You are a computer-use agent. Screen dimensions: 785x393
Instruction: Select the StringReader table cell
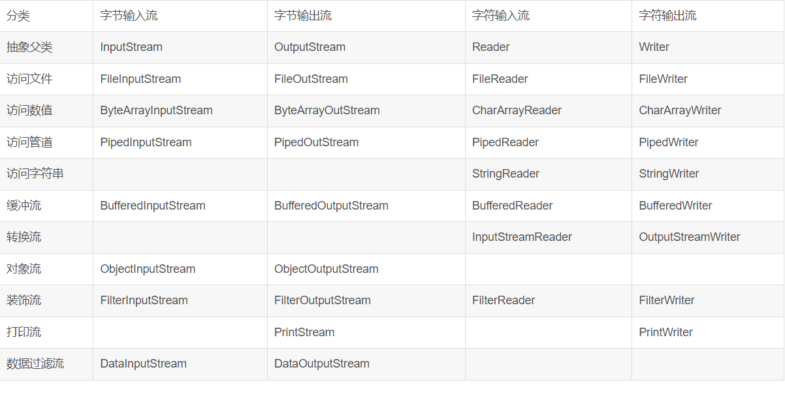point(548,174)
